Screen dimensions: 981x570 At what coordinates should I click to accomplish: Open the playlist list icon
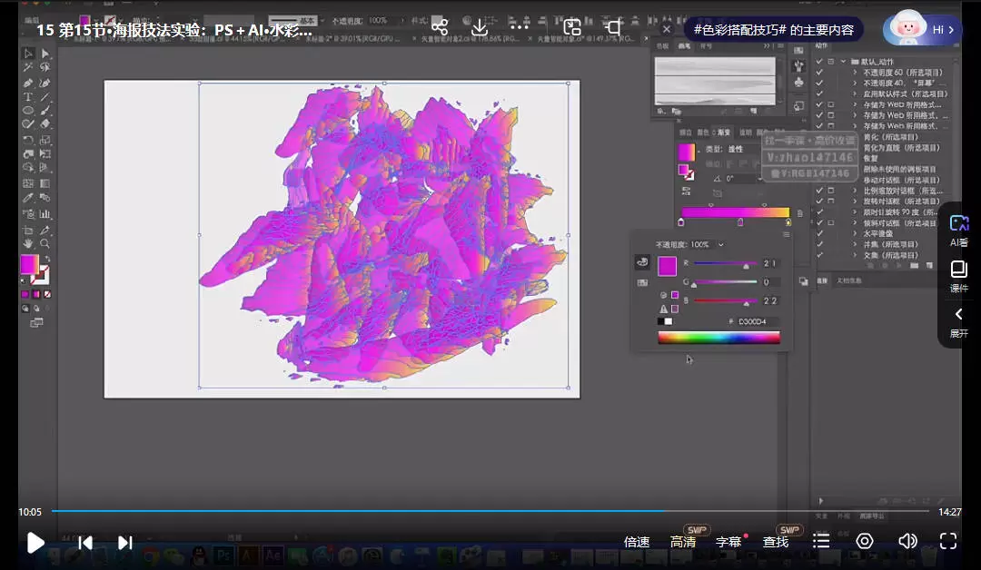point(821,542)
